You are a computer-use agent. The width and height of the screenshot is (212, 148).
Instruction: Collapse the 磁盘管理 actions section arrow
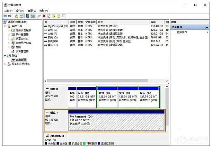coord(207,27)
